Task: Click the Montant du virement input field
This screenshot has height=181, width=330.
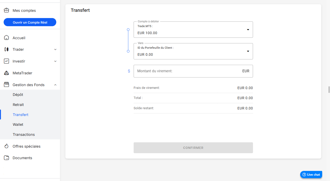Action: [x=193, y=71]
